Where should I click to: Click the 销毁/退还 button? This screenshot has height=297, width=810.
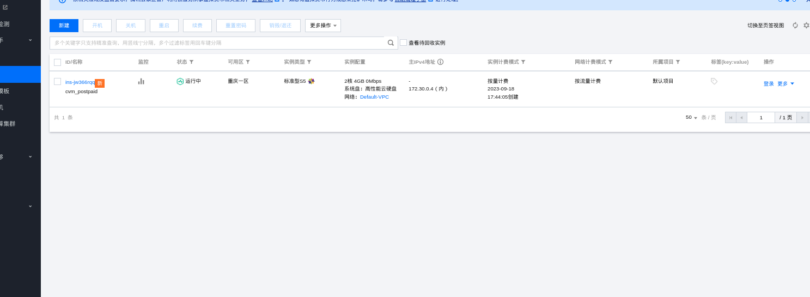[x=280, y=26]
